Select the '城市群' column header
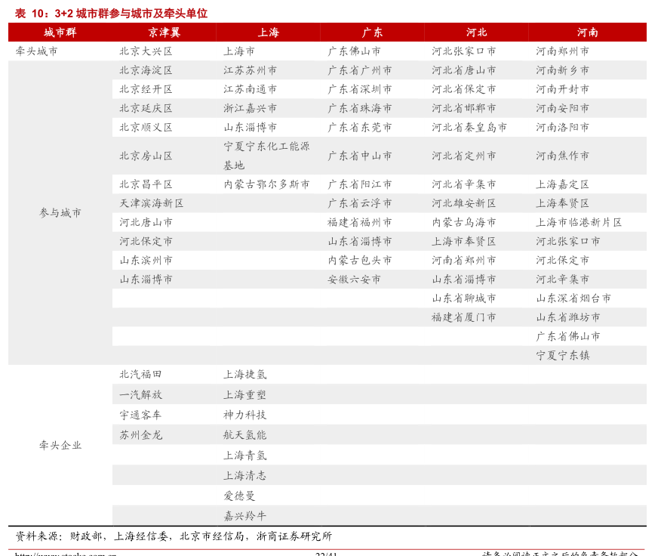The height and width of the screenshot is (556, 664). 60,32
